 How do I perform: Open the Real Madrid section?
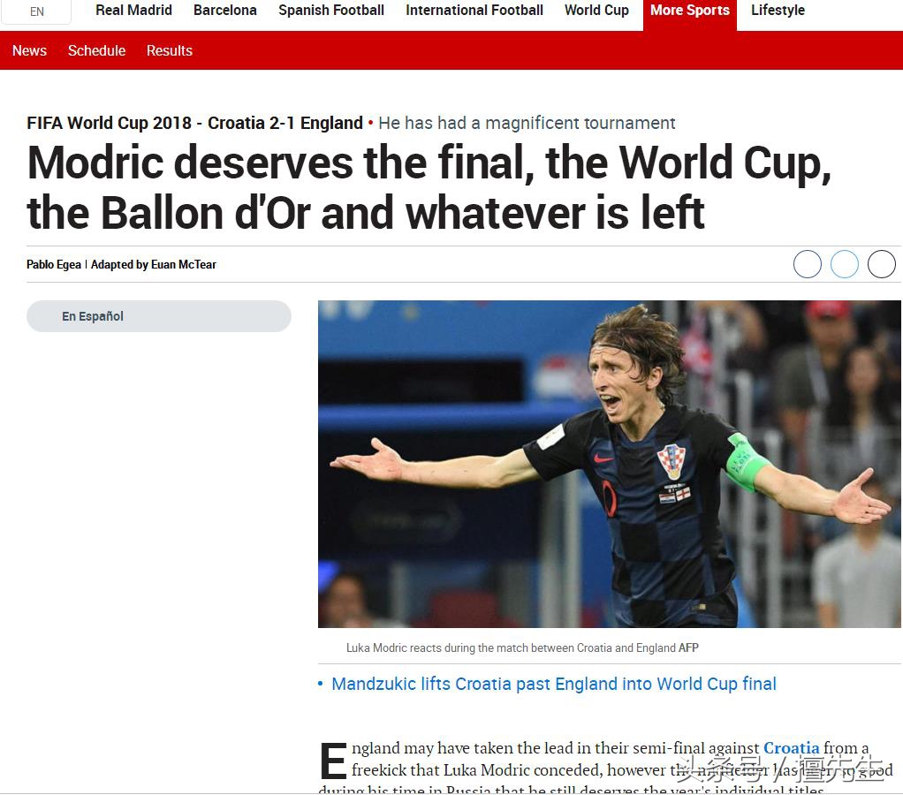click(133, 11)
